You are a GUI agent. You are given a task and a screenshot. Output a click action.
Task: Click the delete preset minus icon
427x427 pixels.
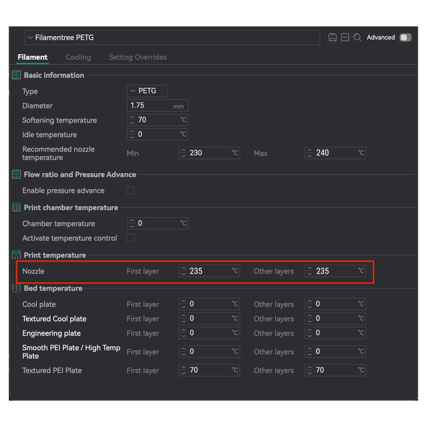pos(345,37)
